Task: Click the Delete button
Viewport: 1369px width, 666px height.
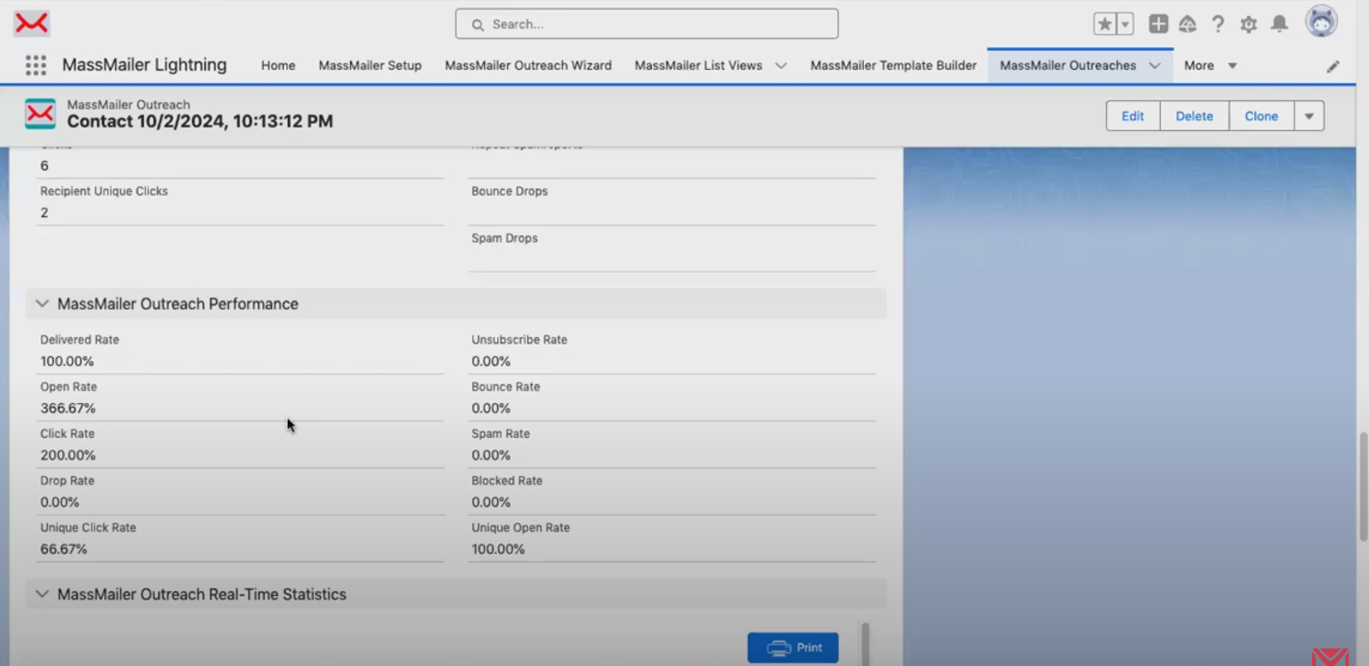Action: (1194, 116)
